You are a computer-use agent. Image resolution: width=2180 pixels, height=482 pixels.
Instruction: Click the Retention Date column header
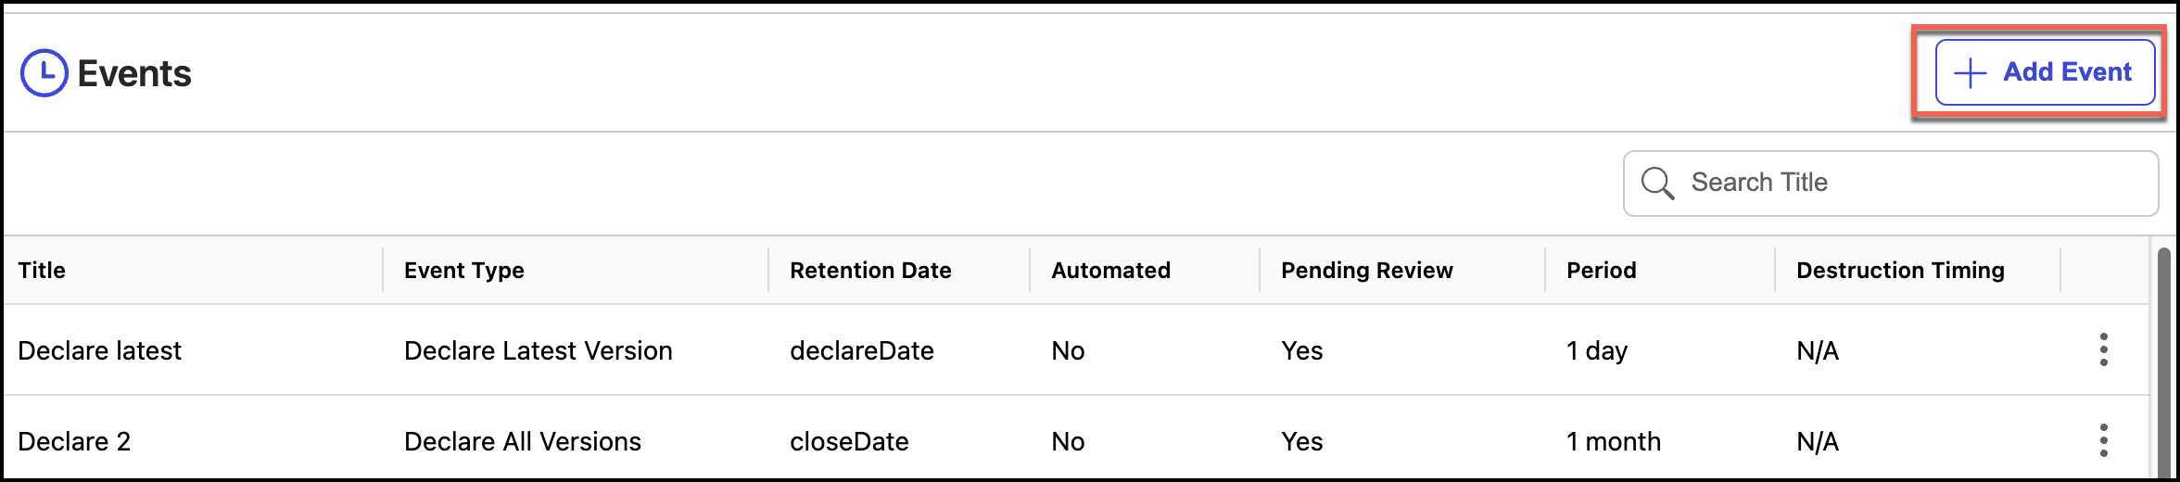tap(870, 271)
